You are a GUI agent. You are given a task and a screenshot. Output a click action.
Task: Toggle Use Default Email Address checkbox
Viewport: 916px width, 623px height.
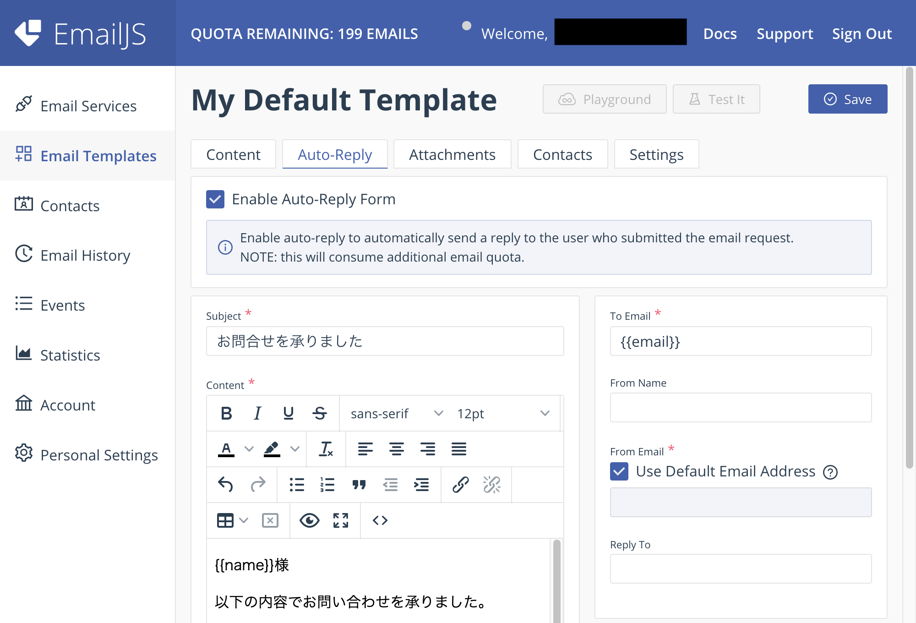click(x=619, y=471)
